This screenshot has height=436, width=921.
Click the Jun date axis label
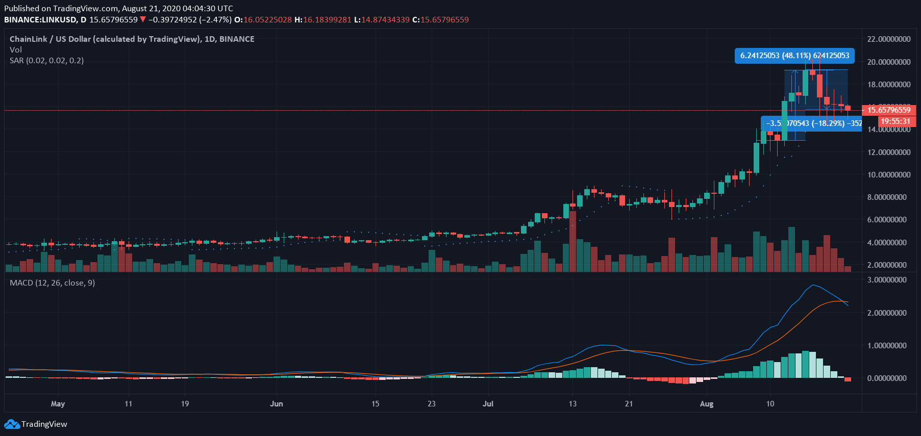point(276,404)
